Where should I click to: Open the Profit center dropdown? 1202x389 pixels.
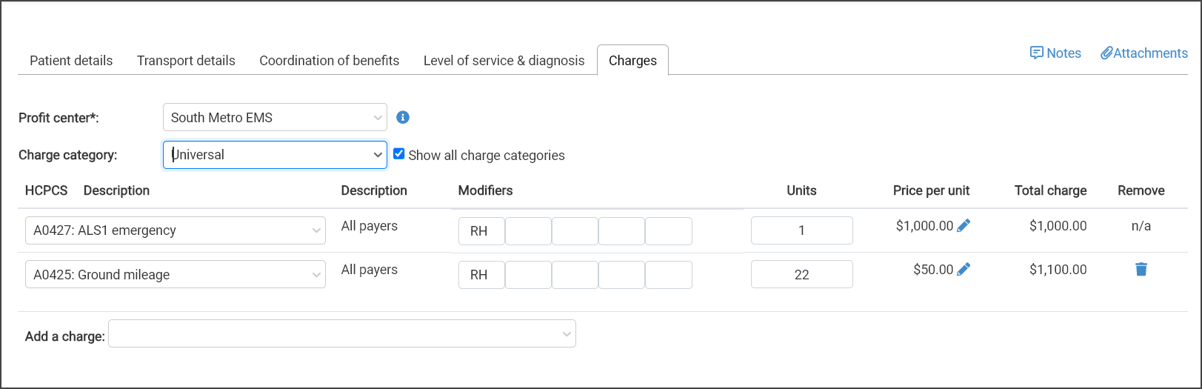click(x=275, y=117)
